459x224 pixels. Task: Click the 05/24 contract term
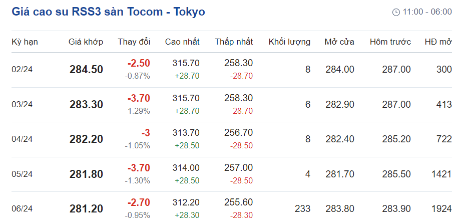point(22,174)
